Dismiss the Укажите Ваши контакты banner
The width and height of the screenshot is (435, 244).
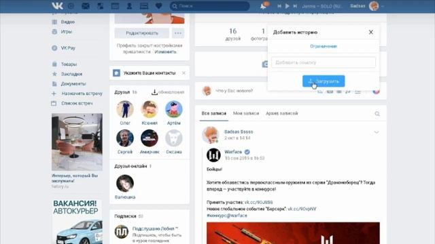184,73
